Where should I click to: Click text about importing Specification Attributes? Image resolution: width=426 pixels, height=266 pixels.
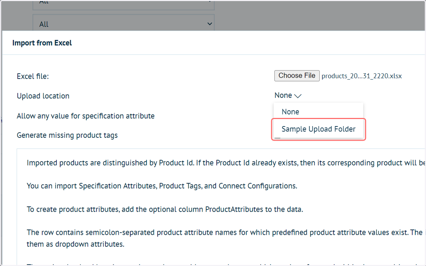[x=162, y=186]
